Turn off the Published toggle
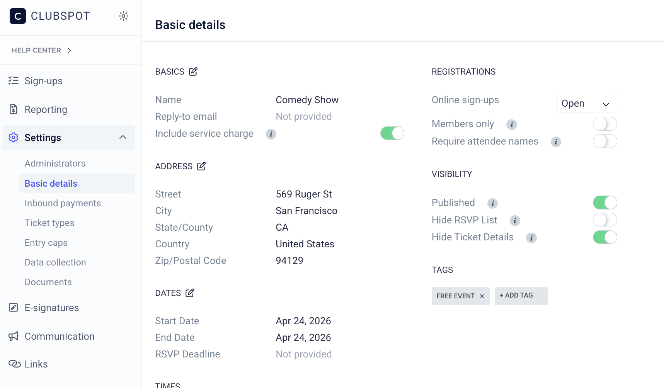Screen dimensions: 664x388 pyautogui.click(x=604, y=203)
